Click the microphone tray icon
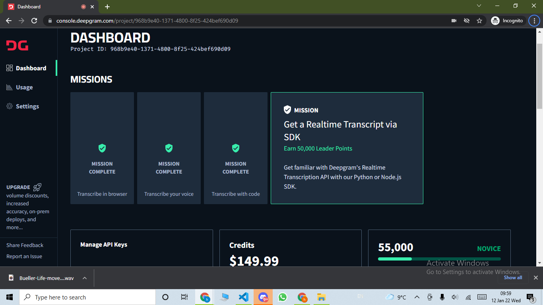This screenshot has width=543, height=305. [442, 297]
